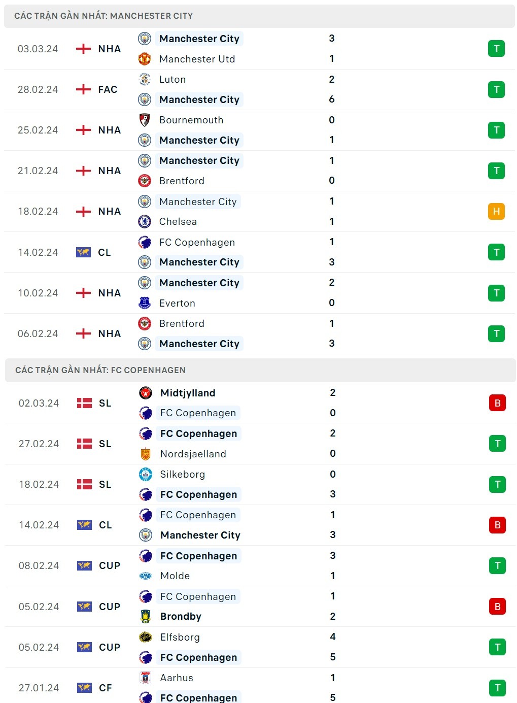Click the Luton team crest
The width and height of the screenshot is (517, 703).
145,79
